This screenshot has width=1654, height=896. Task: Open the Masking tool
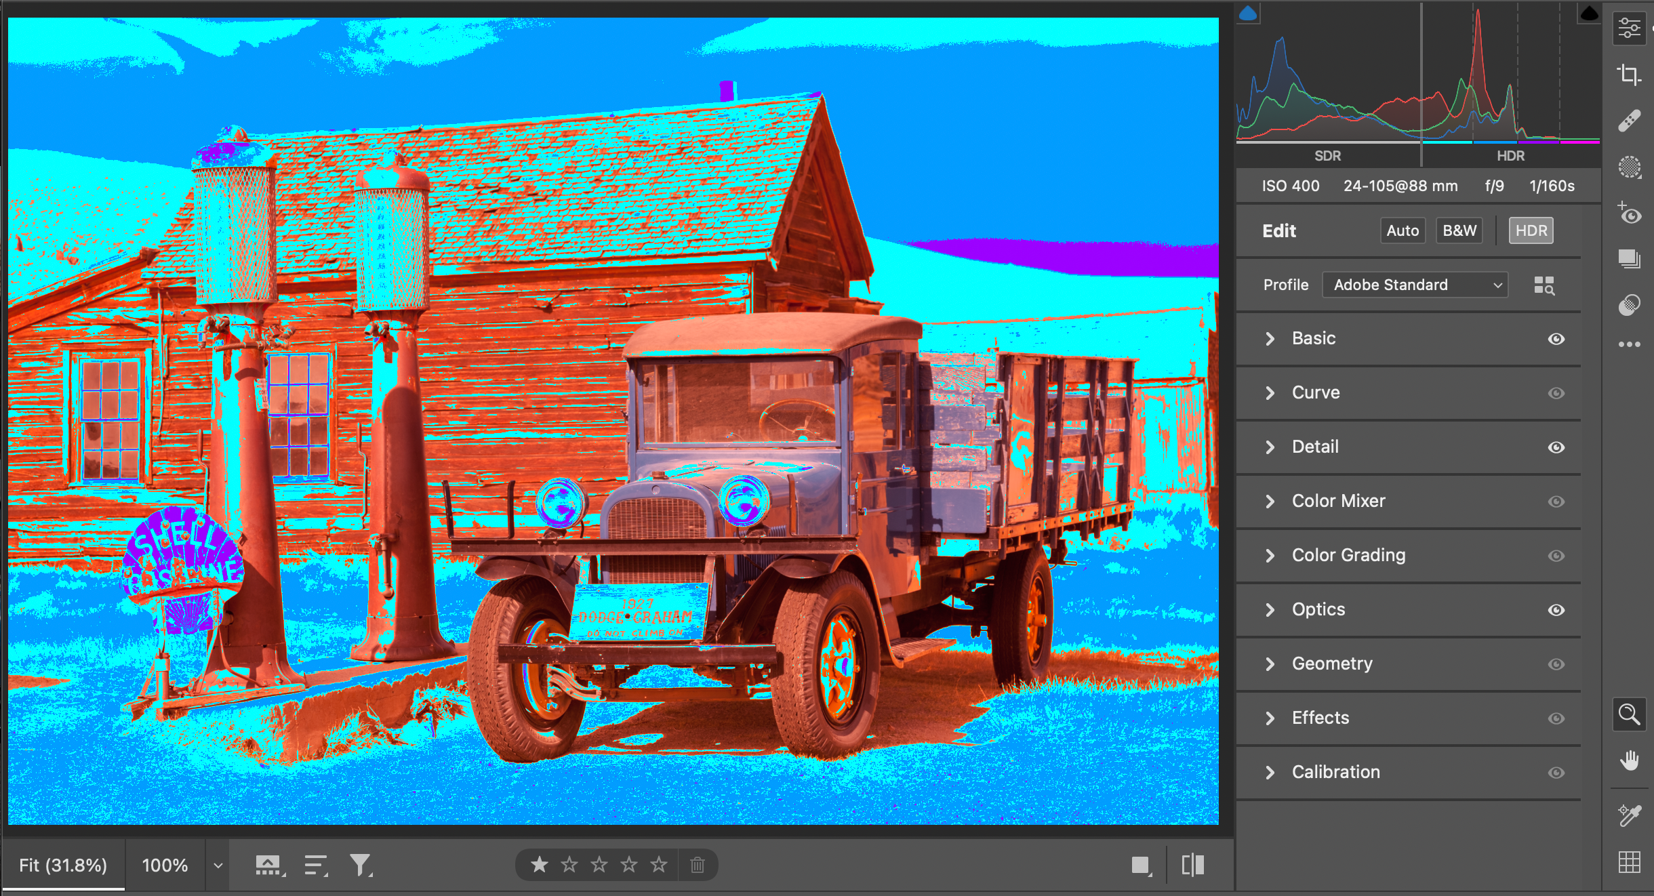(x=1629, y=167)
